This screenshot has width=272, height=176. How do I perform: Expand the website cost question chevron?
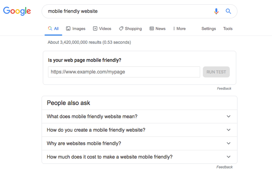tap(229, 157)
